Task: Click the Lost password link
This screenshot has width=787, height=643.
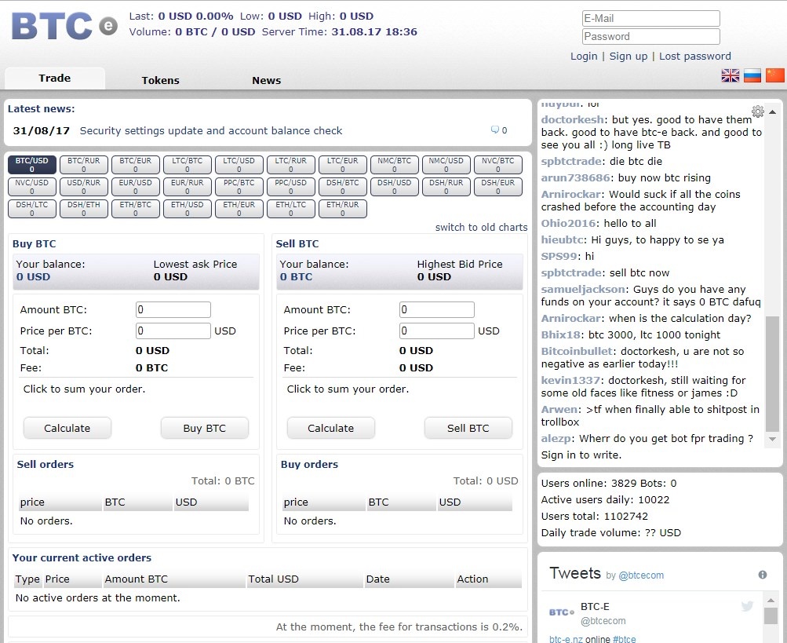Action: [694, 56]
